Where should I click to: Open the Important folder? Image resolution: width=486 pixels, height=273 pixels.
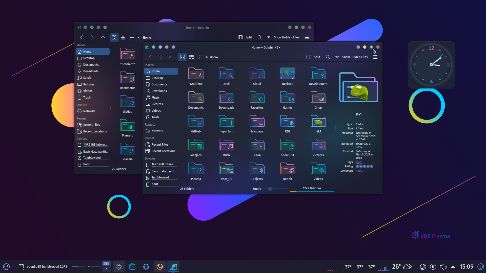click(x=227, y=124)
